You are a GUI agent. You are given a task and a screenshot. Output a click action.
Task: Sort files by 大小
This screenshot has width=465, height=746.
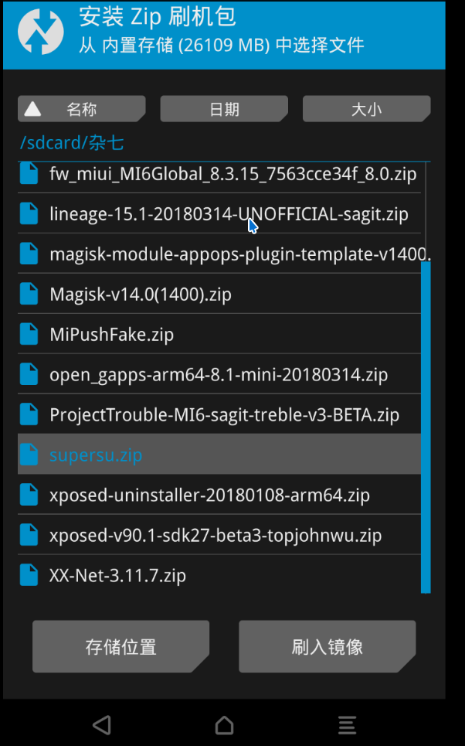(367, 109)
